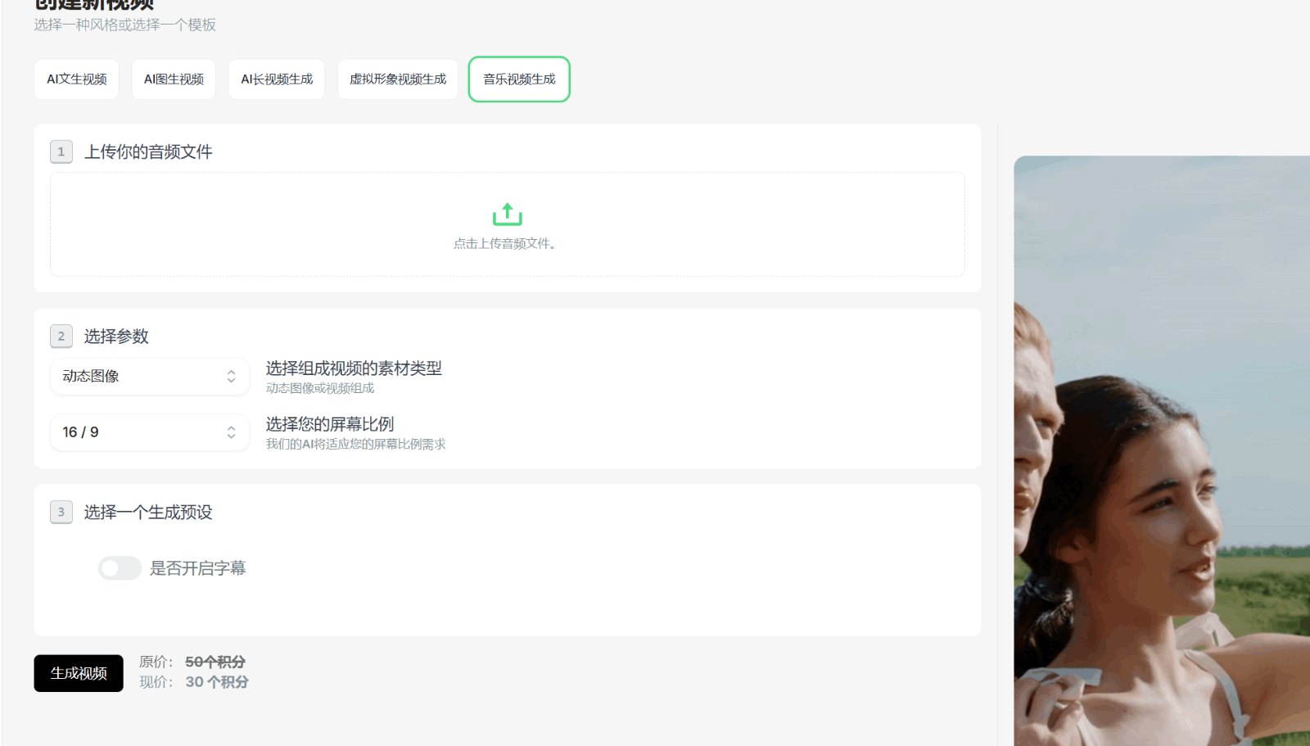Select the 音乐视频生成 tab
The width and height of the screenshot is (1310, 746).
pyautogui.click(x=519, y=79)
